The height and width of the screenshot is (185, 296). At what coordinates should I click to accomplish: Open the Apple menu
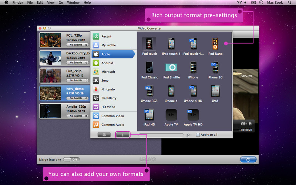[6, 3]
